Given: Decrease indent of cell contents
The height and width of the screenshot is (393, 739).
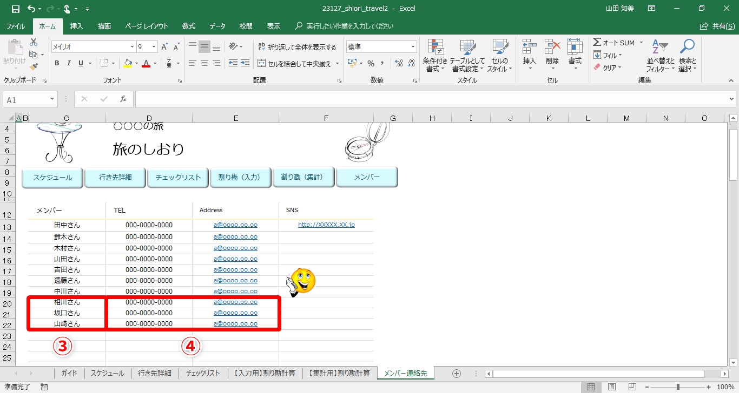Looking at the screenshot, I should (x=233, y=63).
